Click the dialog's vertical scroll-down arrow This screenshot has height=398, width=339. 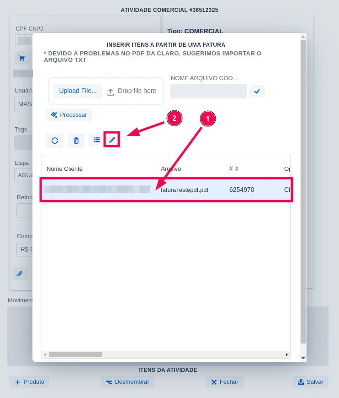pyautogui.click(x=303, y=358)
